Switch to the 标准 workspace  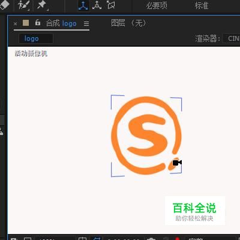pos(202,5)
